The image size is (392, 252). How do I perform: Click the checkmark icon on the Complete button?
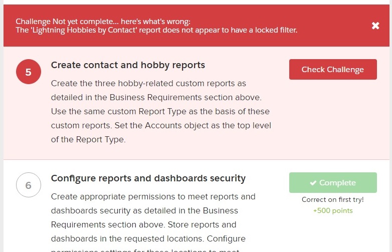coord(313,183)
